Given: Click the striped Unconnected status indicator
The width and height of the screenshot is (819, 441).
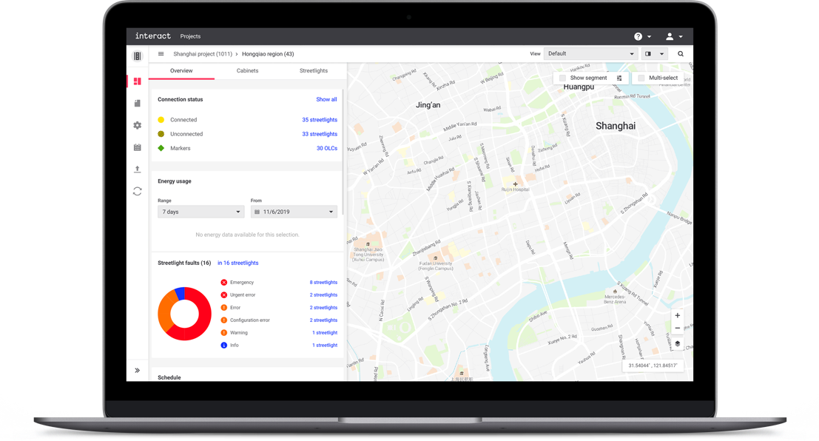Looking at the screenshot, I should [161, 134].
